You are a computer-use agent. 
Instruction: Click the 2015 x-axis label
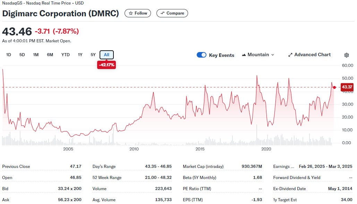(200, 149)
